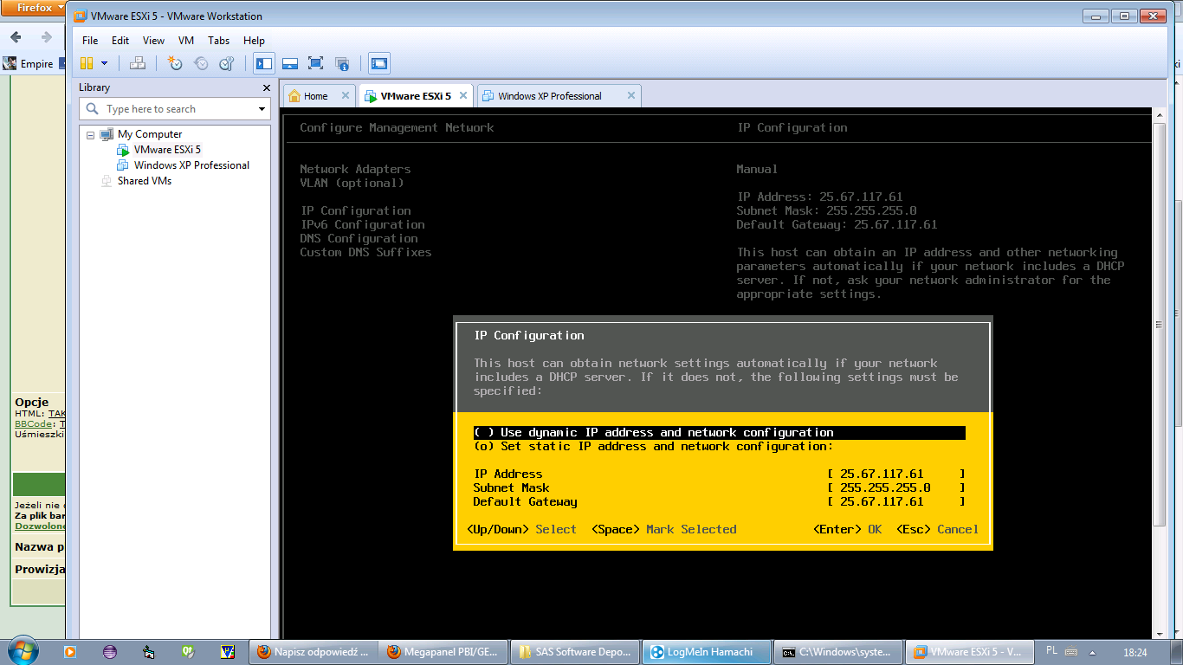
Task: Click the Default Gateway field in dialog
Action: (896, 502)
